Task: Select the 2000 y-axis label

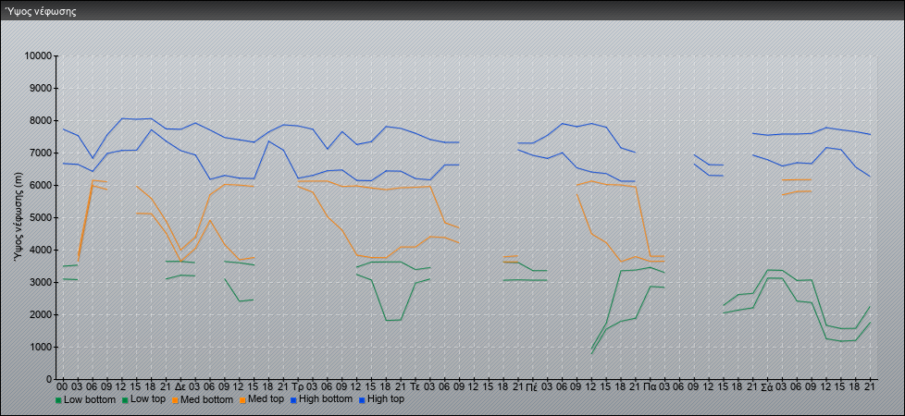Action: (x=41, y=314)
